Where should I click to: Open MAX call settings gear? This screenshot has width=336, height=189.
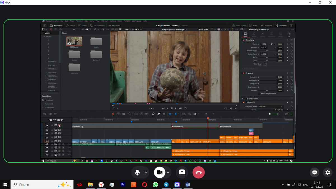(x=328, y=172)
